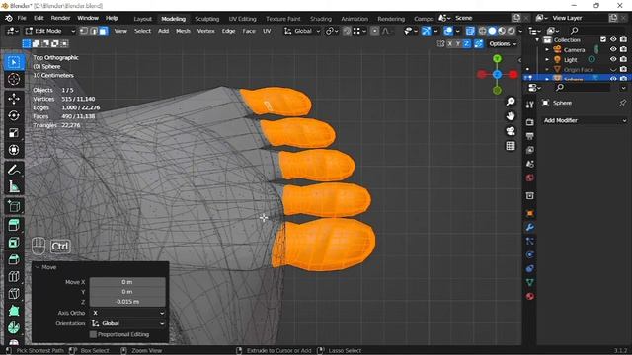Click the pan view hand icon

(x=511, y=116)
